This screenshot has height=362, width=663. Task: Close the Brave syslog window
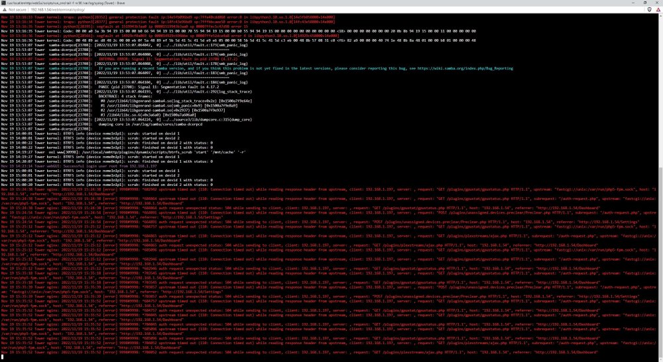[x=656, y=3]
